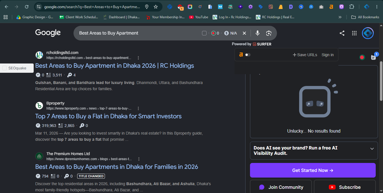Open the blue spiral extension icon
Viewport: 383px width, 193px height.
pos(170,7)
